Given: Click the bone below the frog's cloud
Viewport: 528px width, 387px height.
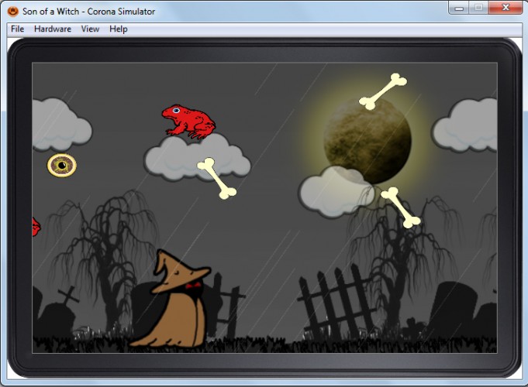Looking at the screenshot, I should coord(216,178).
